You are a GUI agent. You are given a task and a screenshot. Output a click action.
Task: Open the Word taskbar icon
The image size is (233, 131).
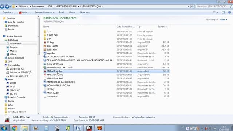(x=78, y=128)
